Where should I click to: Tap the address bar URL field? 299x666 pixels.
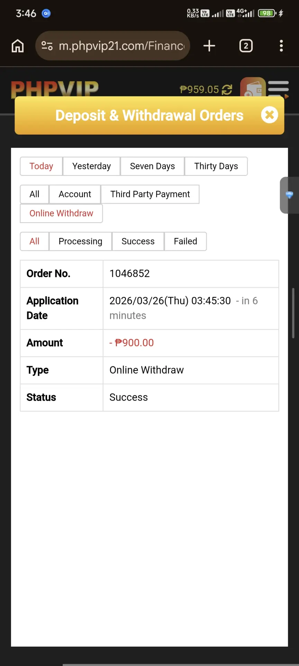click(x=121, y=46)
